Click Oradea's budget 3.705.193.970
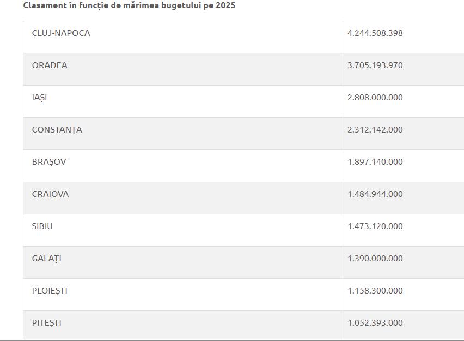The image size is (464, 341). [x=375, y=65]
